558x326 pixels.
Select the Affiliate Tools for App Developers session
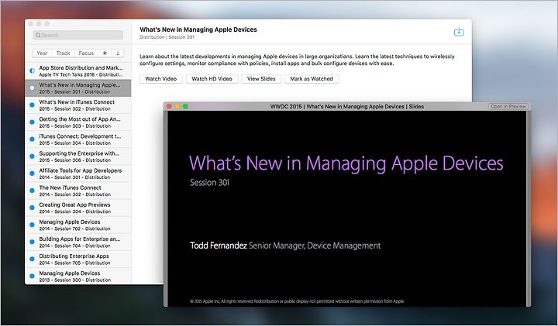click(x=78, y=173)
